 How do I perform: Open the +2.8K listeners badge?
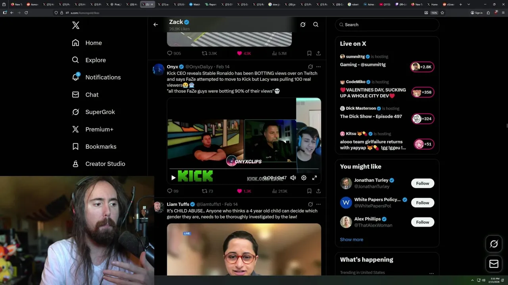point(422,67)
